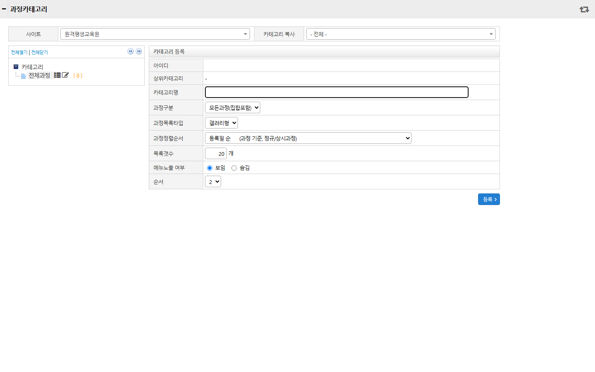
Task: Open the 과정정렬순서 dropdown
Action: [308, 138]
